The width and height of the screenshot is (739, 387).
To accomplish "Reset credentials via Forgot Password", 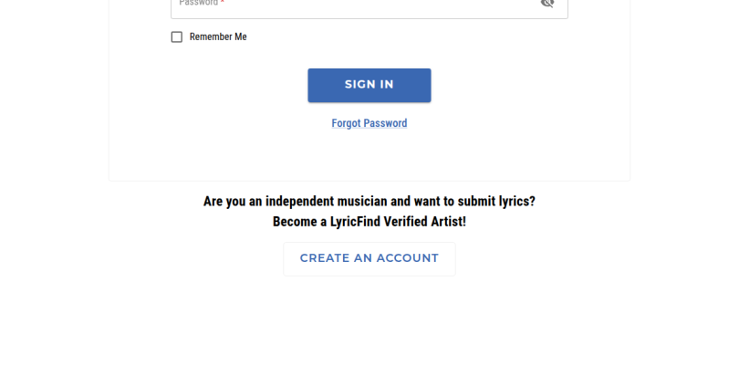I will pos(369,123).
